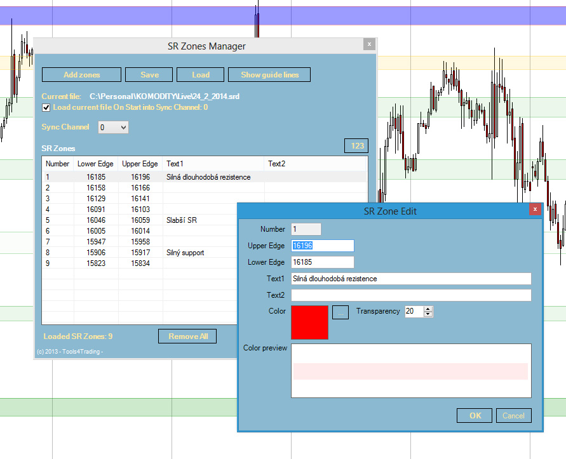Click the empty Text2 input field

click(411, 295)
